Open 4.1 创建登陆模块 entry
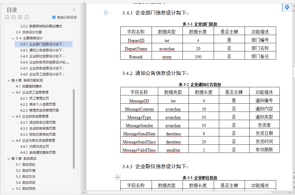Screen dimensions: 295x195 click(x=29, y=86)
